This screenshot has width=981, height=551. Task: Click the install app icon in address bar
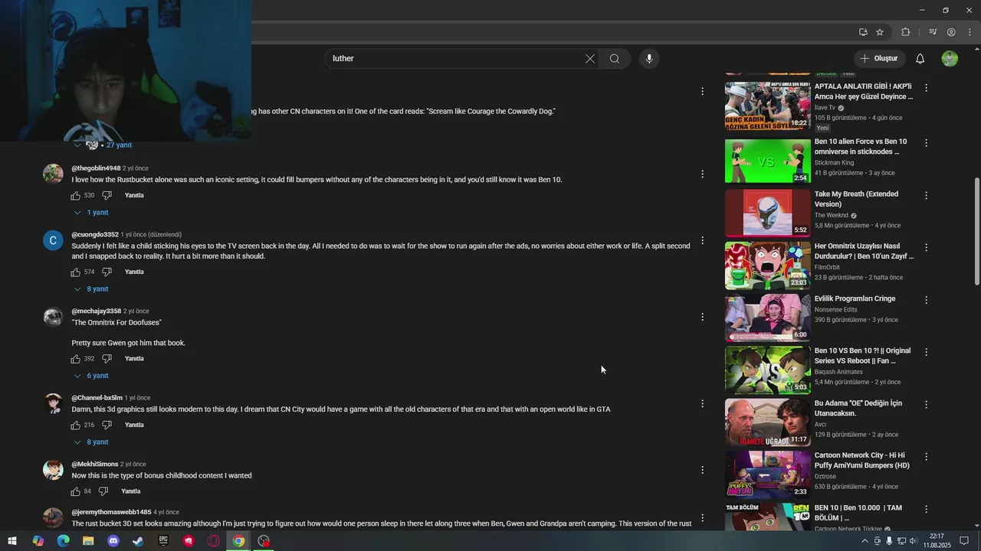coord(863,32)
